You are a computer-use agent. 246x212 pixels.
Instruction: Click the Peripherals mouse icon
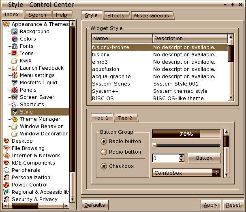6,170
